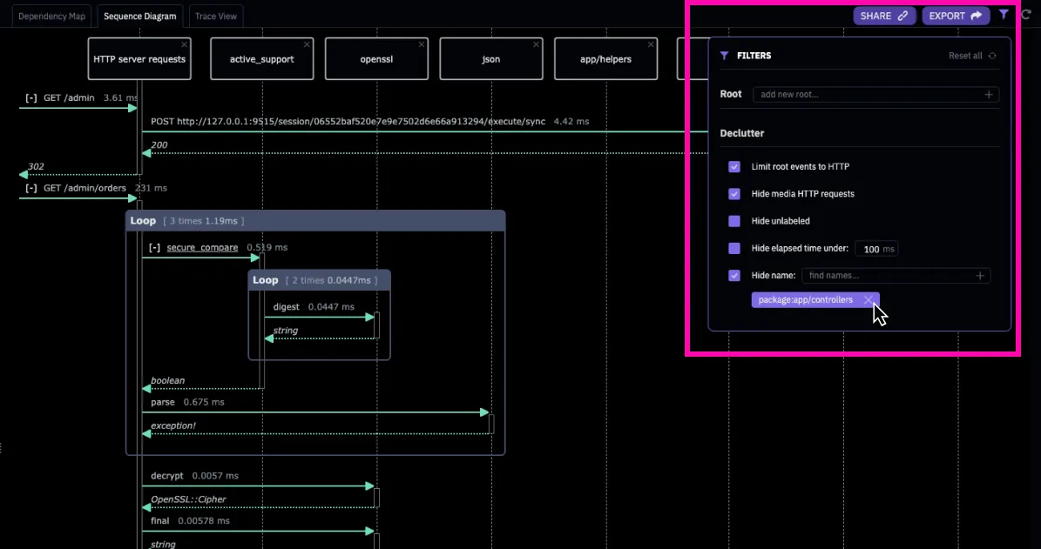The image size is (1041, 549).
Task: Uncheck Limit root events to HTTP
Action: [x=734, y=166]
